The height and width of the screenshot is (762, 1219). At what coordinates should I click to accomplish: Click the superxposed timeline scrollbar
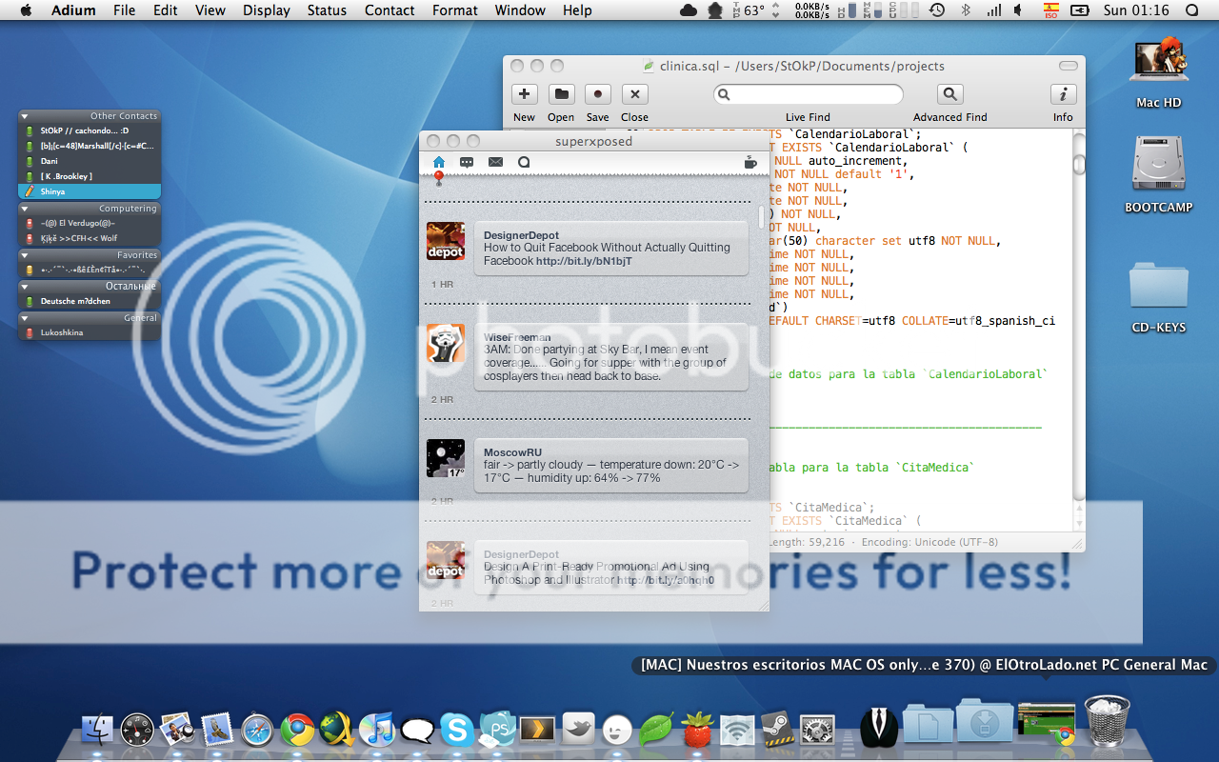point(762,217)
